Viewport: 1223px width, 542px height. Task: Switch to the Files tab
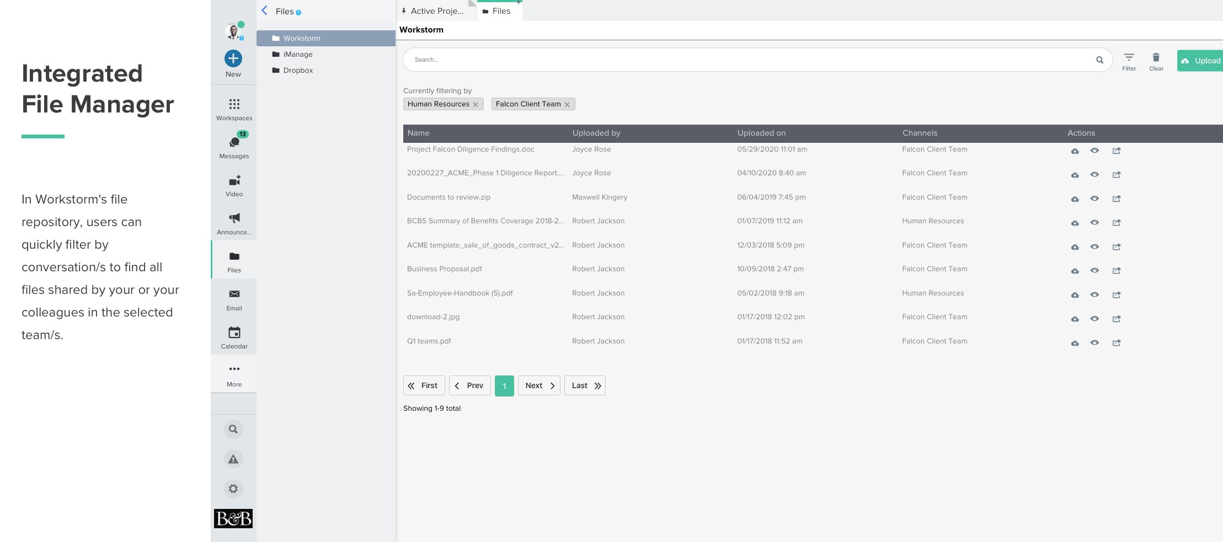tap(500, 11)
